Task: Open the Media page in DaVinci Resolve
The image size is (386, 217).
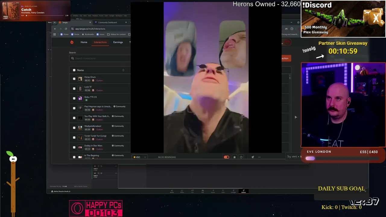Action: [172, 191]
